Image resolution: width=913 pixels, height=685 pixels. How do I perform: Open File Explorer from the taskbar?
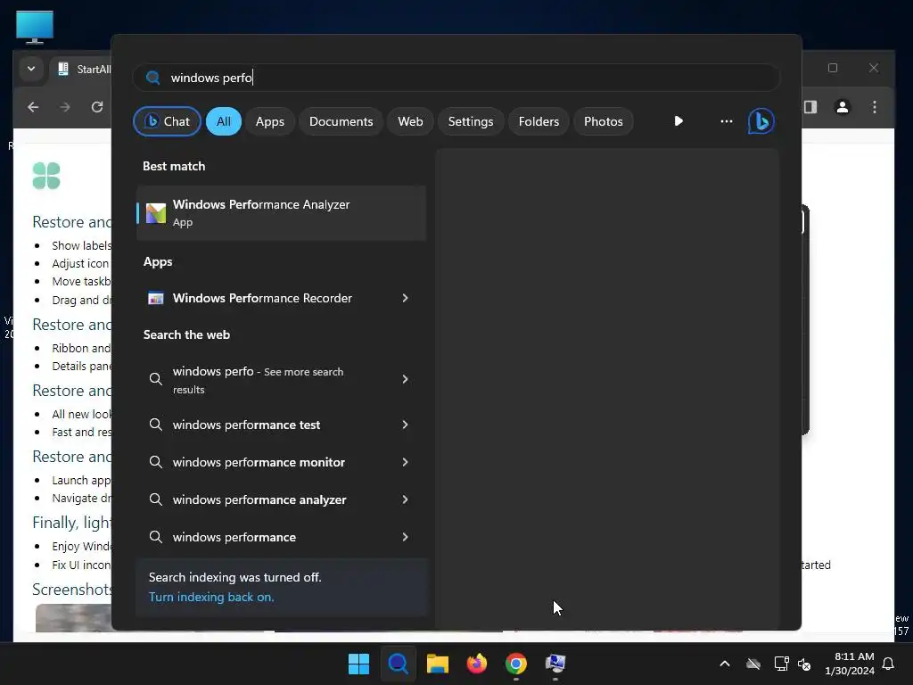click(437, 664)
